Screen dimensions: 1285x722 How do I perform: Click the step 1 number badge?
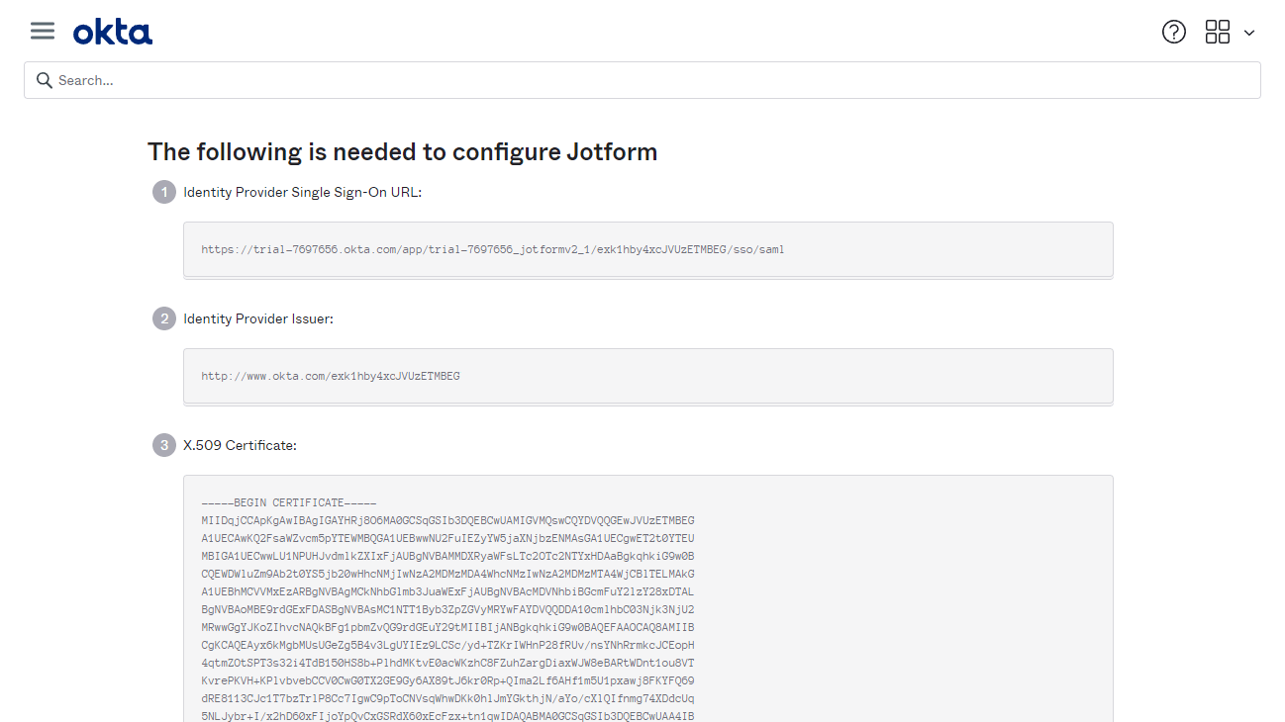(x=164, y=192)
